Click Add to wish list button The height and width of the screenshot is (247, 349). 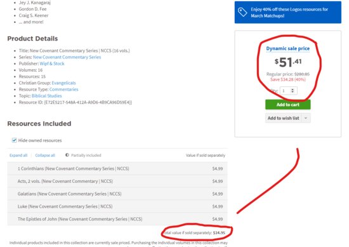[x=284, y=118]
